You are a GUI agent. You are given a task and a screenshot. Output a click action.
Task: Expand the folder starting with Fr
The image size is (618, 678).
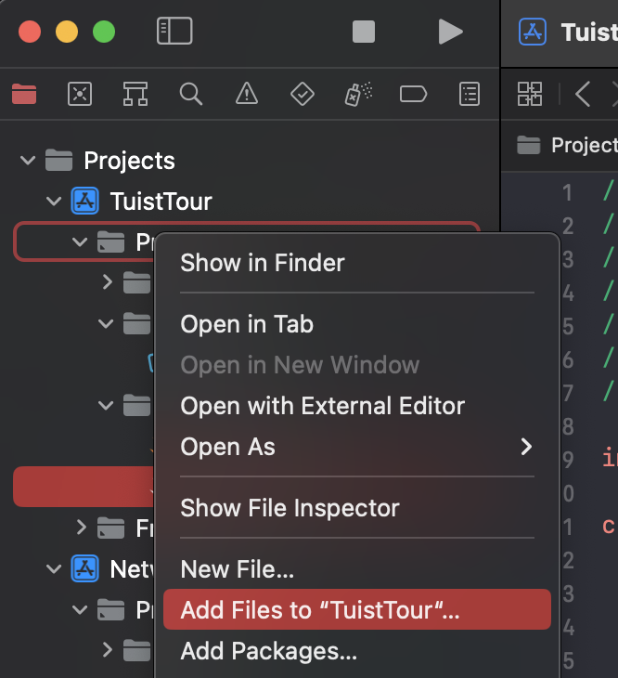tap(81, 528)
